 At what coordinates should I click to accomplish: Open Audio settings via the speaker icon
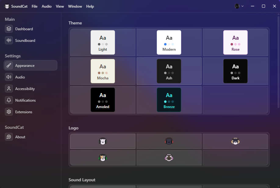click(x=9, y=77)
